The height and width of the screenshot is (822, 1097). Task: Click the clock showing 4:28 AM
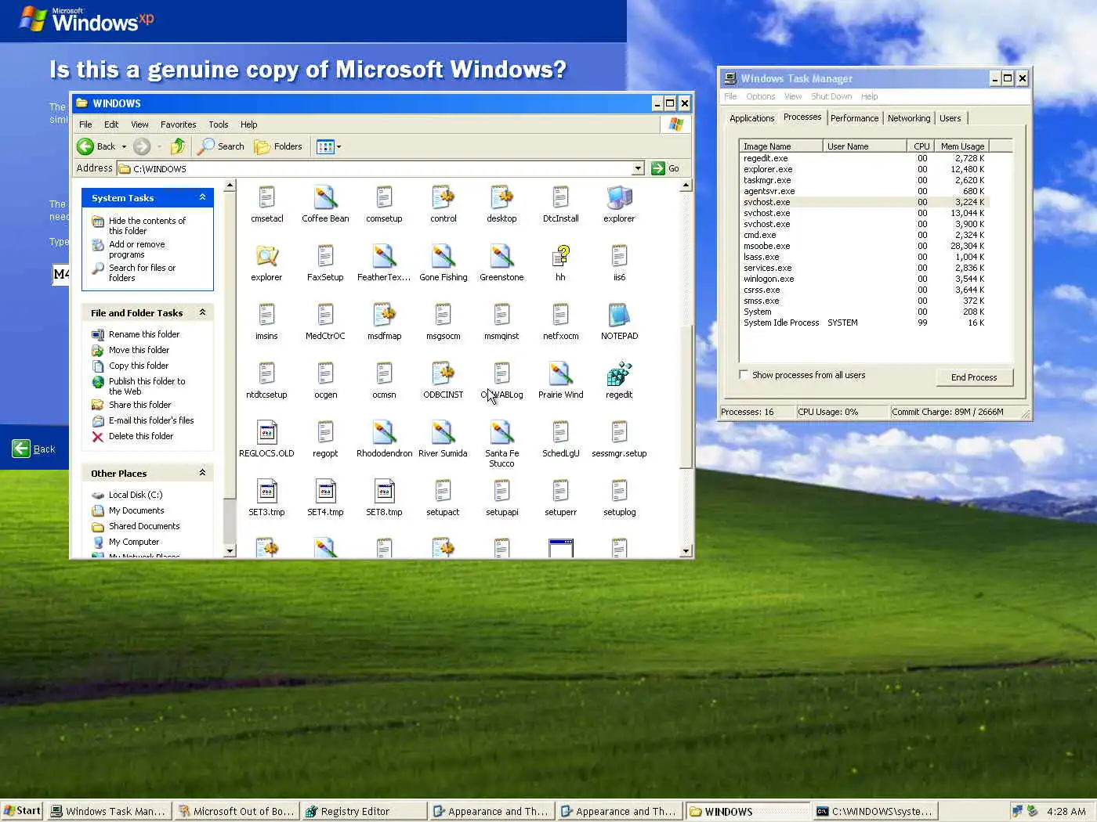(x=1066, y=811)
